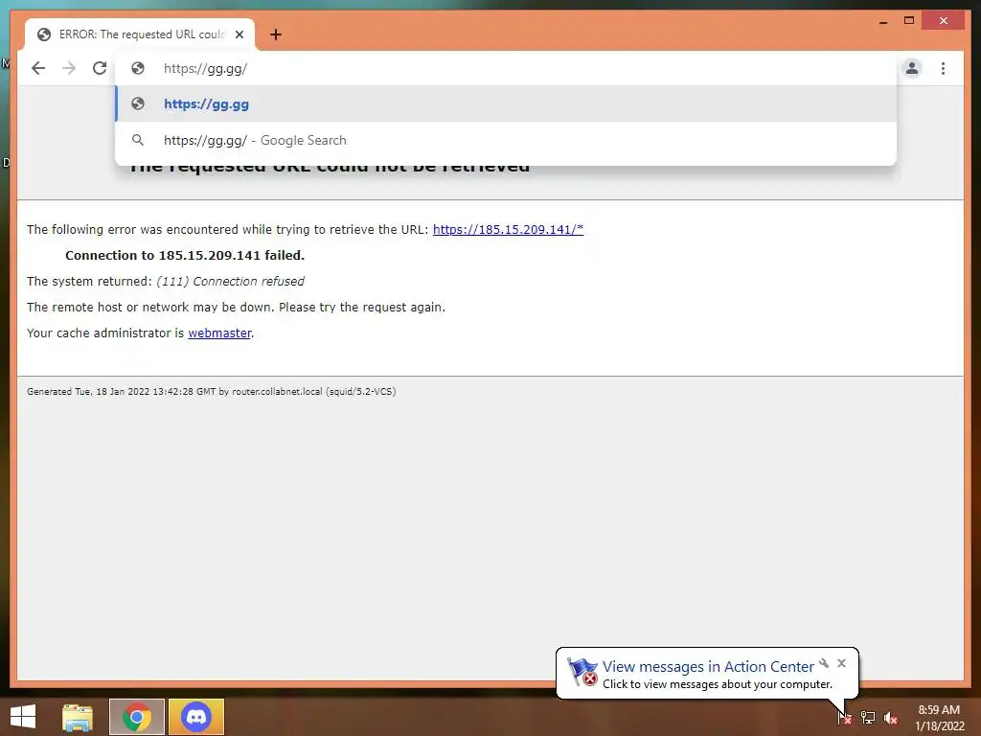Open Discord from the taskbar
Screen dimensions: 981x736
[x=195, y=717]
